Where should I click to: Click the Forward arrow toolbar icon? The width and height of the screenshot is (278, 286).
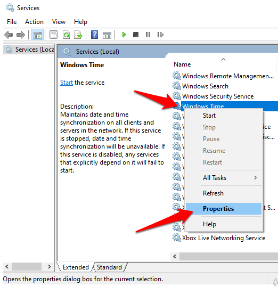click(21, 35)
